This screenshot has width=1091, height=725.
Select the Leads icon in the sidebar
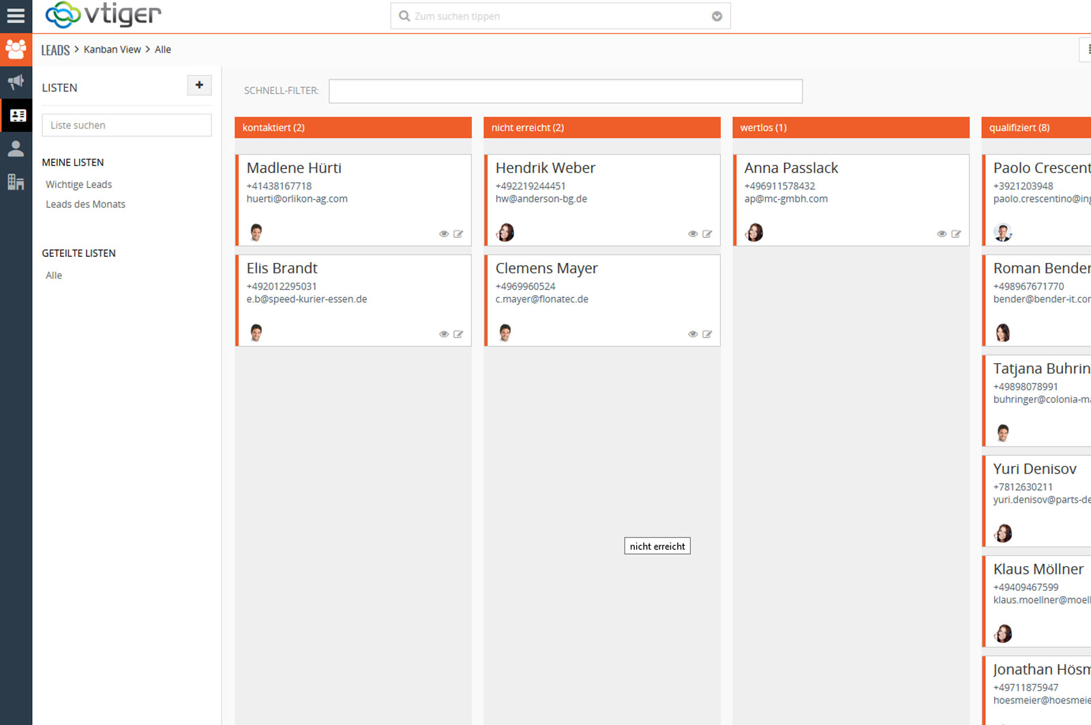pyautogui.click(x=16, y=48)
